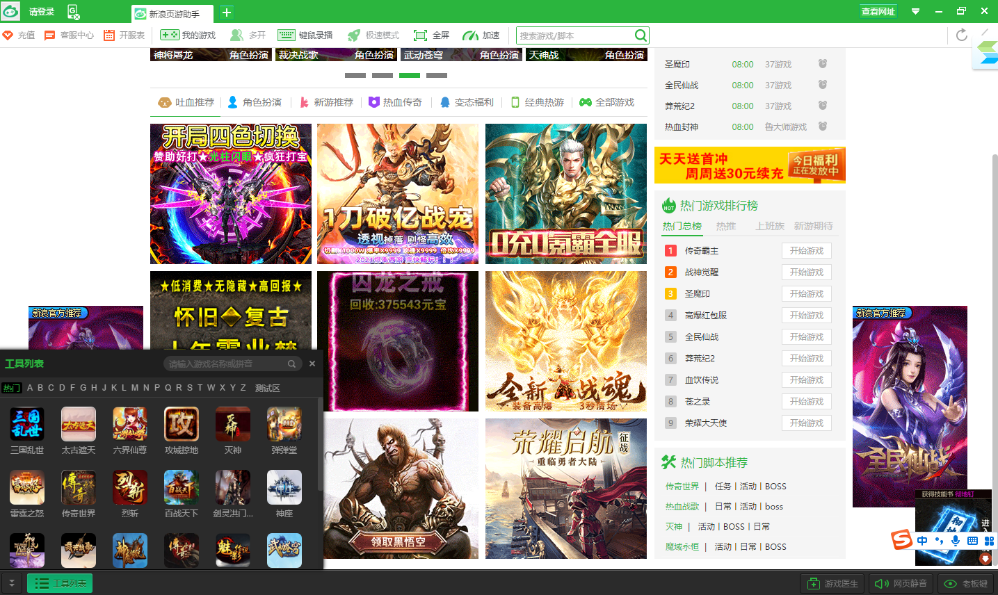The width and height of the screenshot is (998, 595).
Task: Click the 键鼠录播 keyboard recording icon
Action: coord(287,35)
